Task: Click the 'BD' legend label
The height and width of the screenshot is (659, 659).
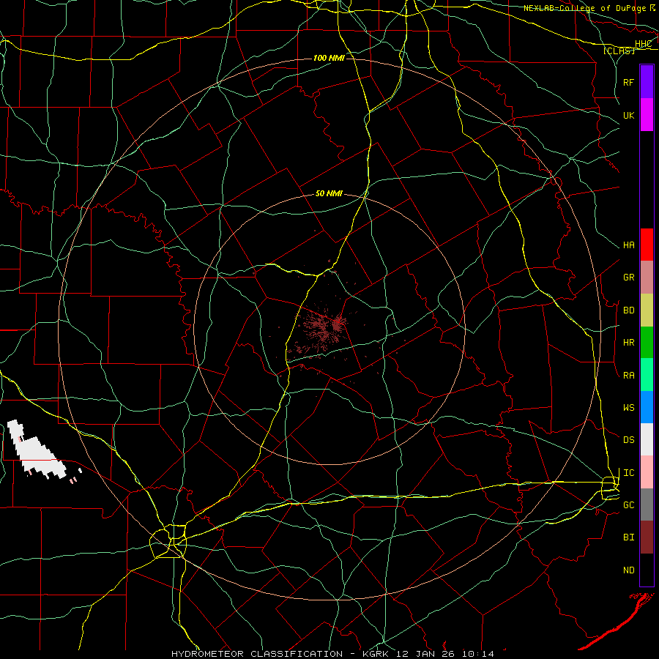Action: (x=628, y=310)
